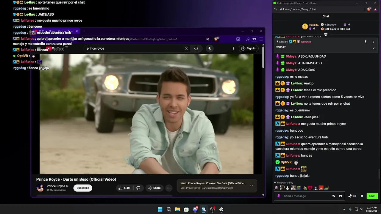Open Brave Rewards triangle icon
Image resolution: width=381 pixels, height=214 pixels.
tap(375, 9)
